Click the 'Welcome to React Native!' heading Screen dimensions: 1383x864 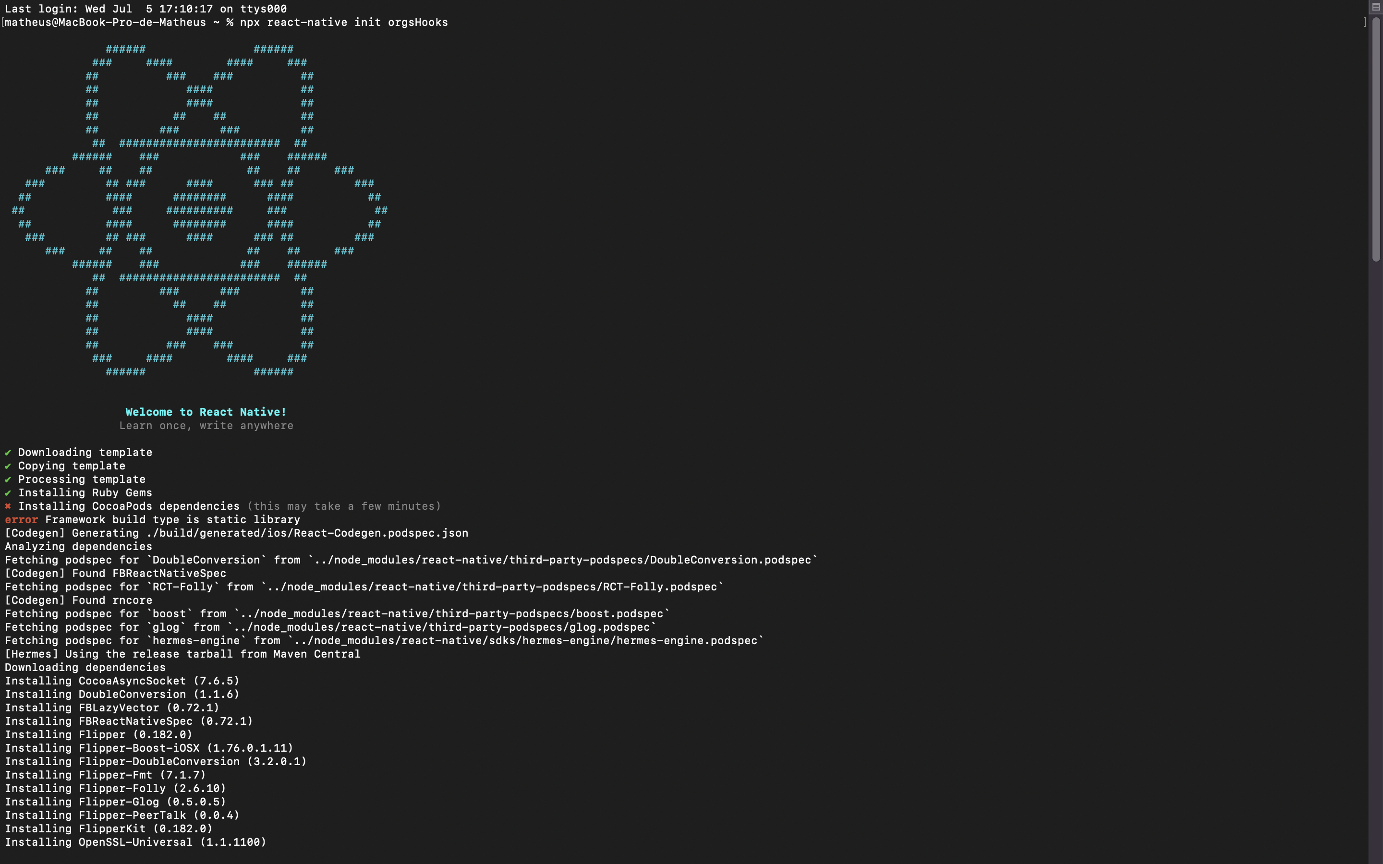(206, 412)
